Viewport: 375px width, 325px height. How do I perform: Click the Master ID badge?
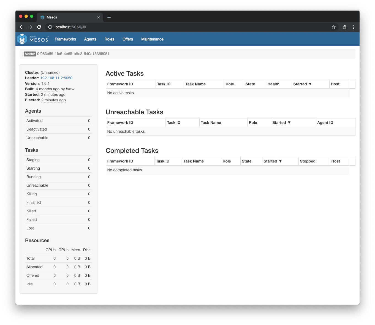point(30,54)
